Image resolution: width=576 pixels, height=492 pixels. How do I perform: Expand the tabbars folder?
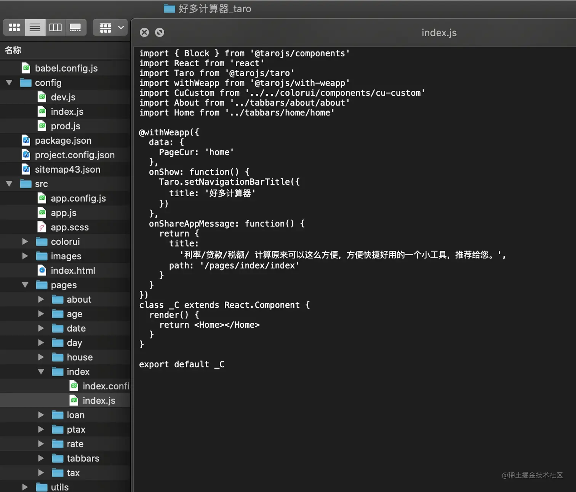[41, 458]
